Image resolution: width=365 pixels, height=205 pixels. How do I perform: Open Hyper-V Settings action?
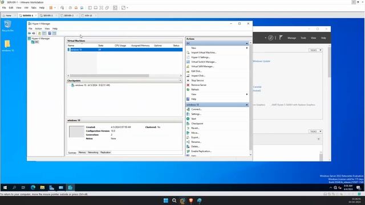click(200, 57)
